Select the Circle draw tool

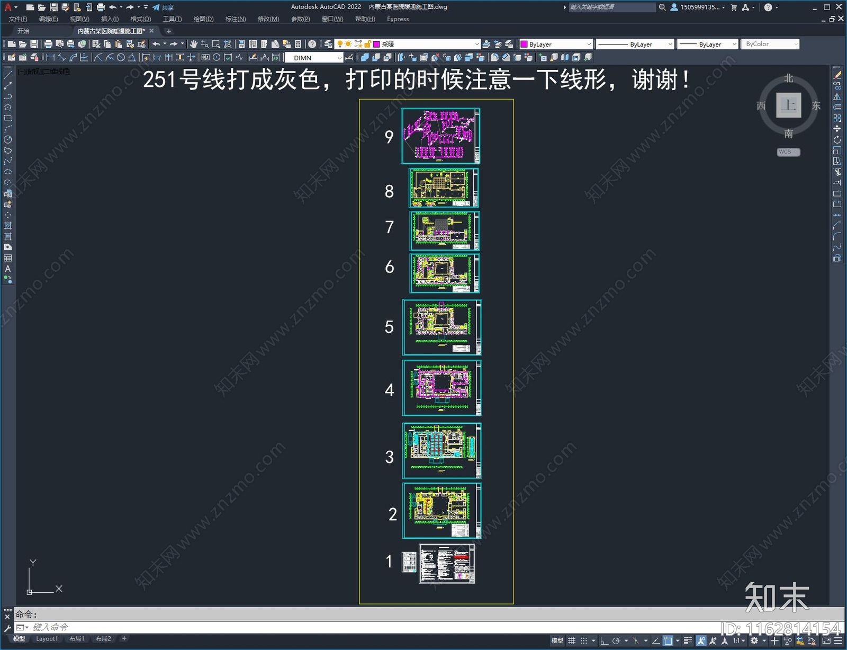(7, 140)
